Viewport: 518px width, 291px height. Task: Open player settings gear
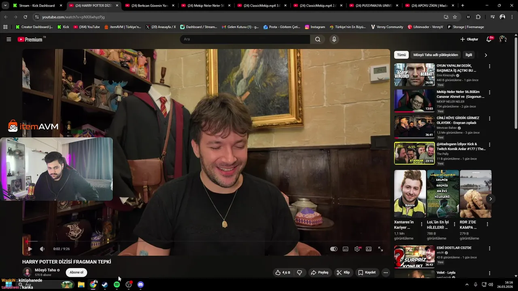[x=357, y=249]
